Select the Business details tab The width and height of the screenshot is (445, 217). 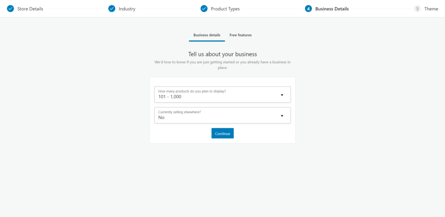coord(207,35)
